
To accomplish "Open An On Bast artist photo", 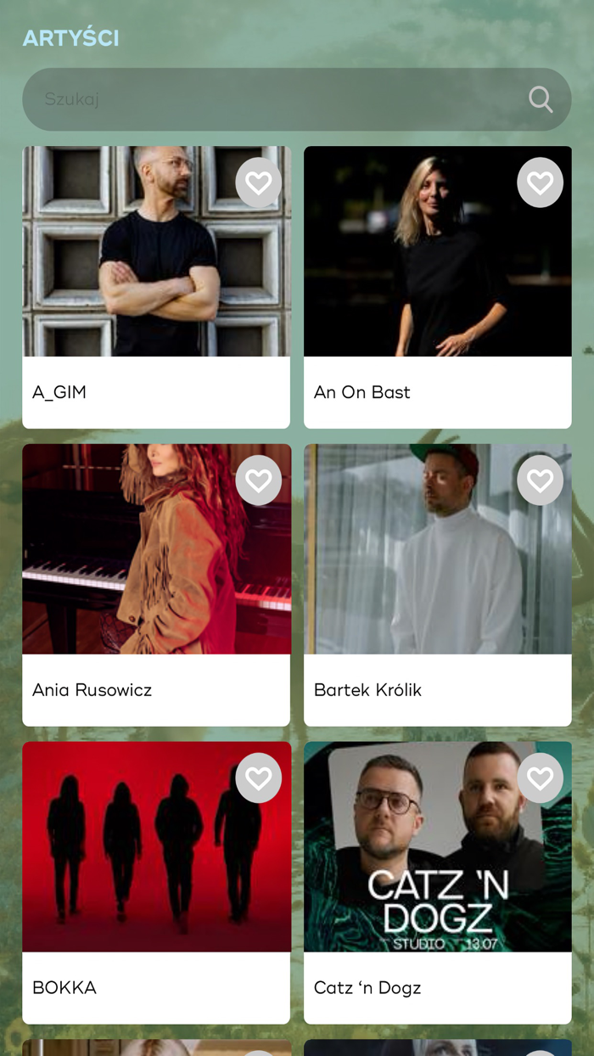I will [438, 251].
